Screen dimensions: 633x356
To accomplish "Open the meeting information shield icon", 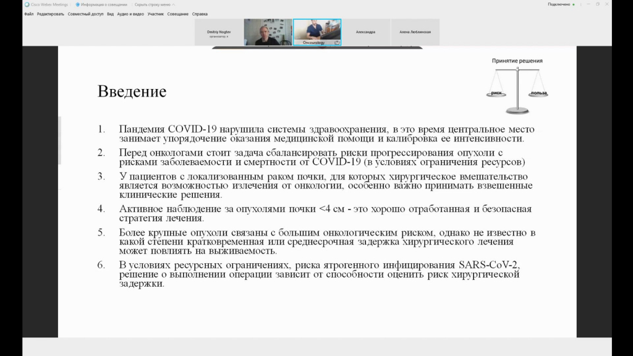I will click(78, 4).
